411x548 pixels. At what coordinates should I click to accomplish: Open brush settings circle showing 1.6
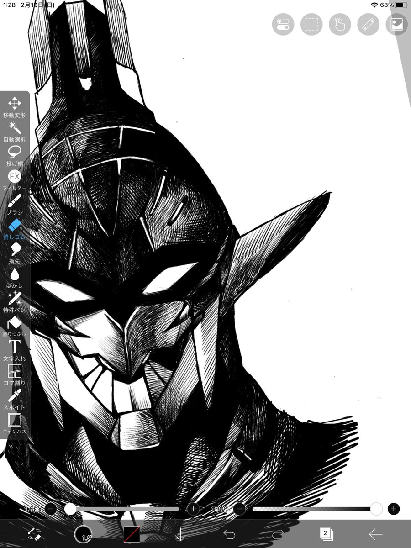coord(83,534)
